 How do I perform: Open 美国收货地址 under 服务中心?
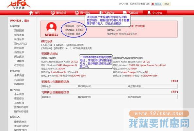22,126
